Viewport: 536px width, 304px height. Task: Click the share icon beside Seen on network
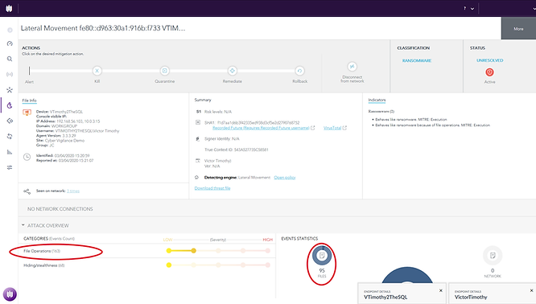[27, 191]
